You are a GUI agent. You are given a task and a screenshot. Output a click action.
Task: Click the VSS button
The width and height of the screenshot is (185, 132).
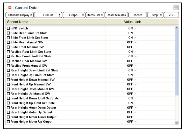[x=171, y=15]
